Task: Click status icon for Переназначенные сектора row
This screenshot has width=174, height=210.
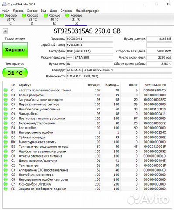Action: click(x=6, y=104)
